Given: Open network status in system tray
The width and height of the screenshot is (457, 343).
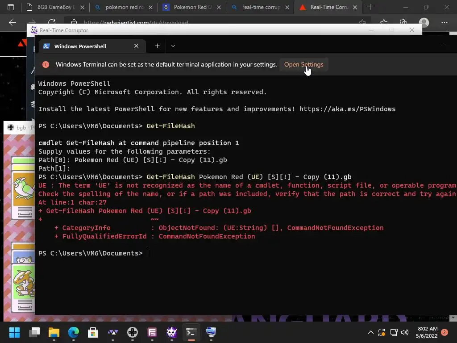Looking at the screenshot, I should click(394, 332).
